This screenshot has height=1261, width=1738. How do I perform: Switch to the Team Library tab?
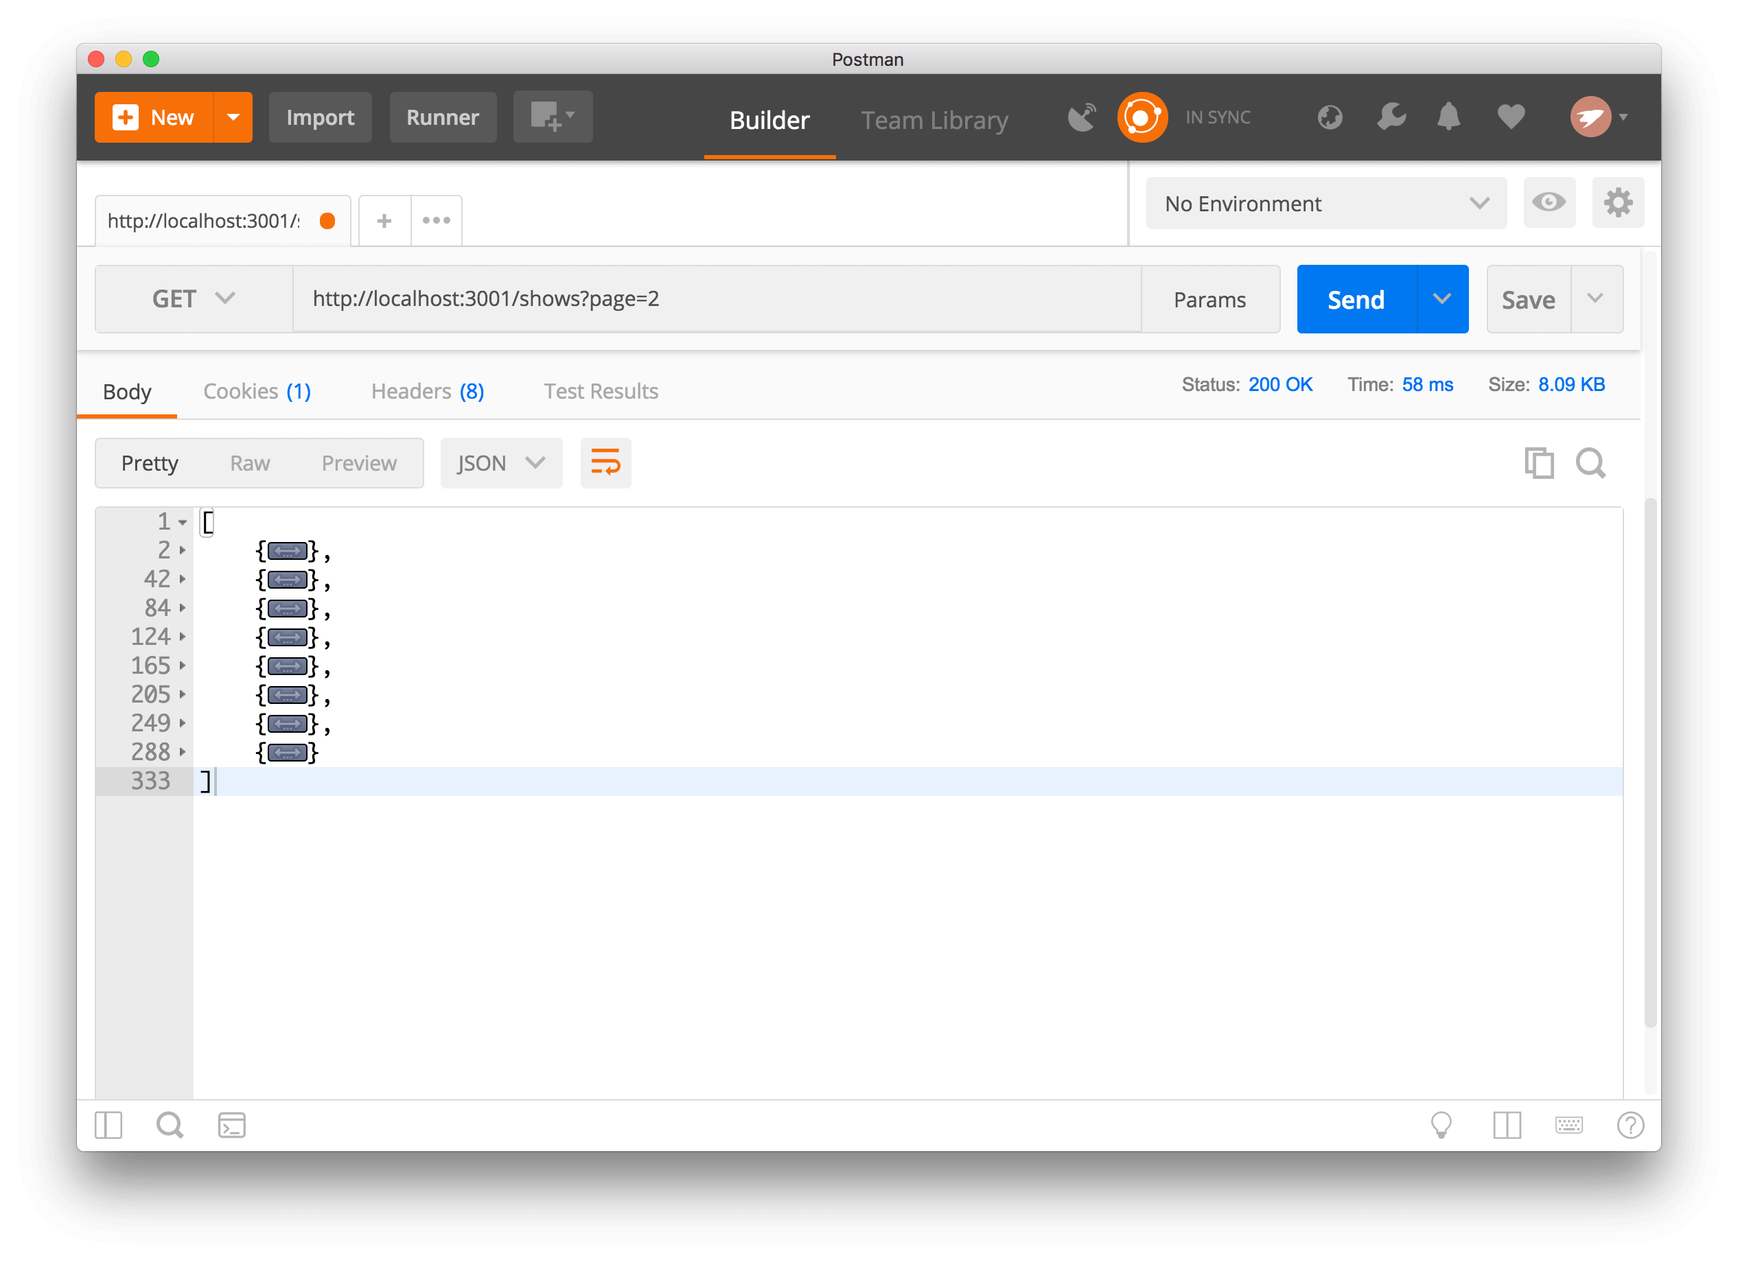pyautogui.click(x=934, y=120)
